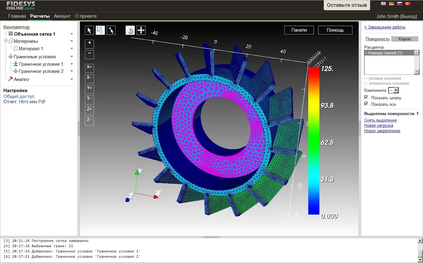
Task: Uncheck the 'Показать шкалу' checkbox
Action: pos(366,98)
